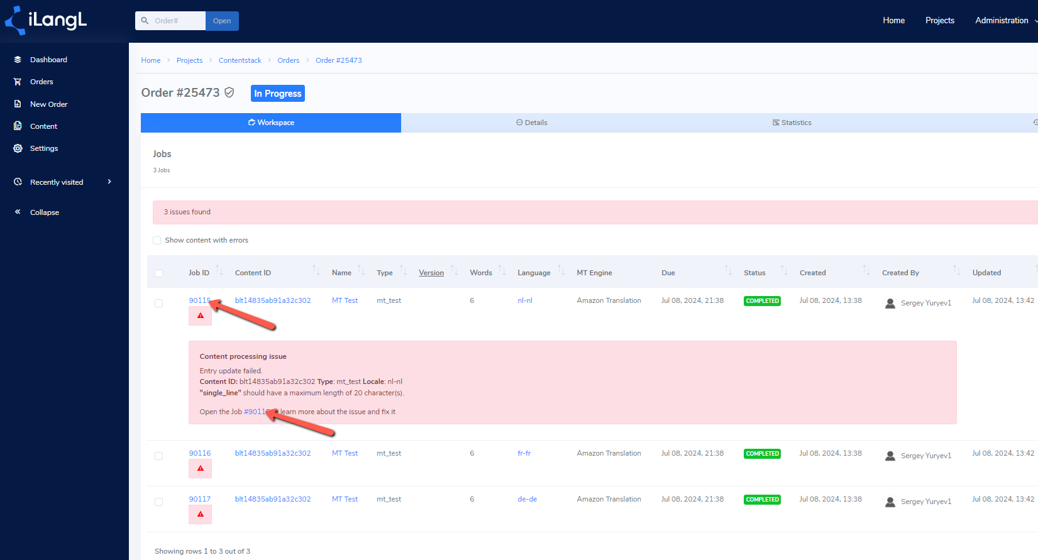Switch to the Workspace tab
Image resolution: width=1038 pixels, height=560 pixels.
271,123
